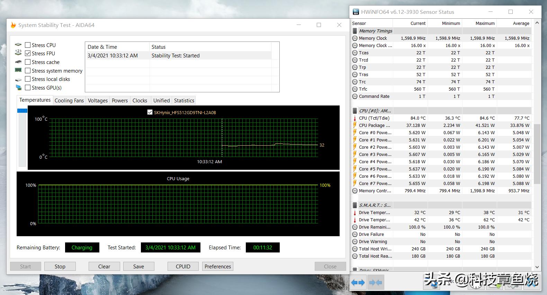Click the drive icon beside Stress local disks
This screenshot has height=295, width=547.
[18, 80]
